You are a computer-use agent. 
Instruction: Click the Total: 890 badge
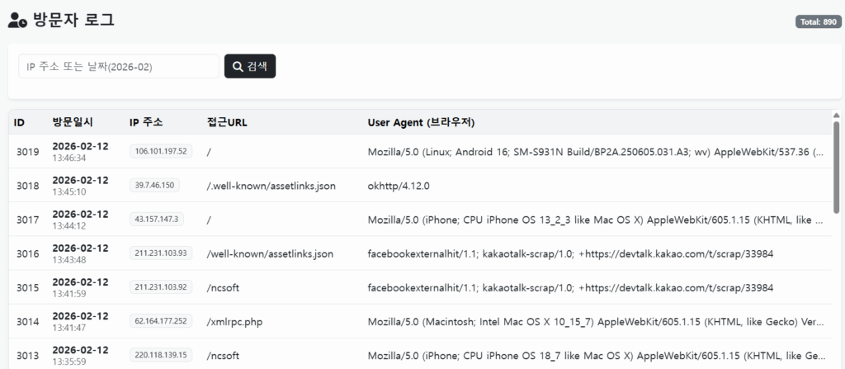[818, 21]
